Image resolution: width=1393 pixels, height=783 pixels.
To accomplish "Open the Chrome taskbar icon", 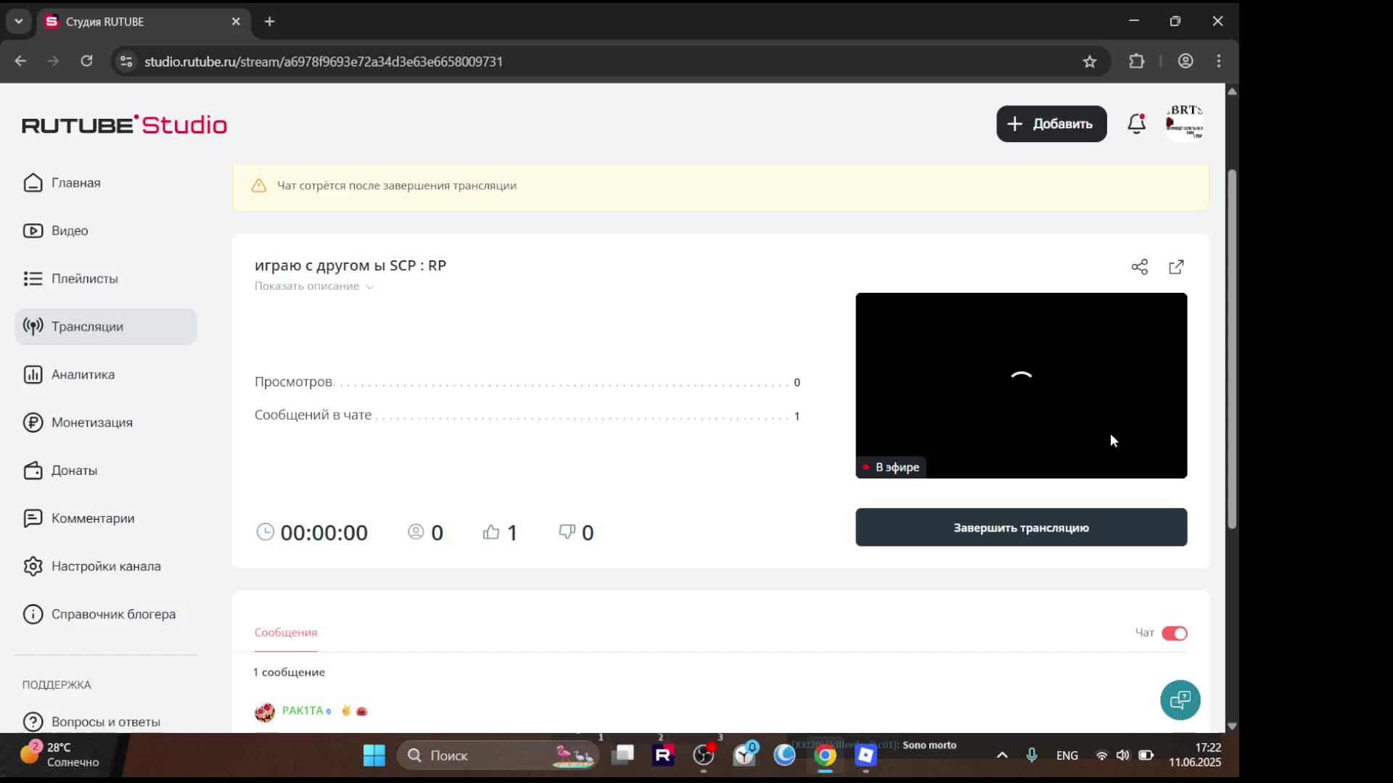I will coord(825,755).
